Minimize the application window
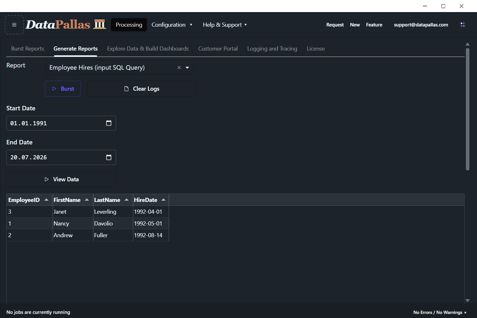The height and width of the screenshot is (318, 477). pos(425,6)
